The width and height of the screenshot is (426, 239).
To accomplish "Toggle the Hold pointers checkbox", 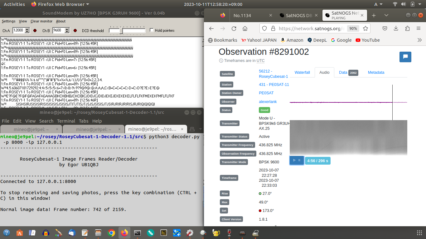I will [x=152, y=30].
